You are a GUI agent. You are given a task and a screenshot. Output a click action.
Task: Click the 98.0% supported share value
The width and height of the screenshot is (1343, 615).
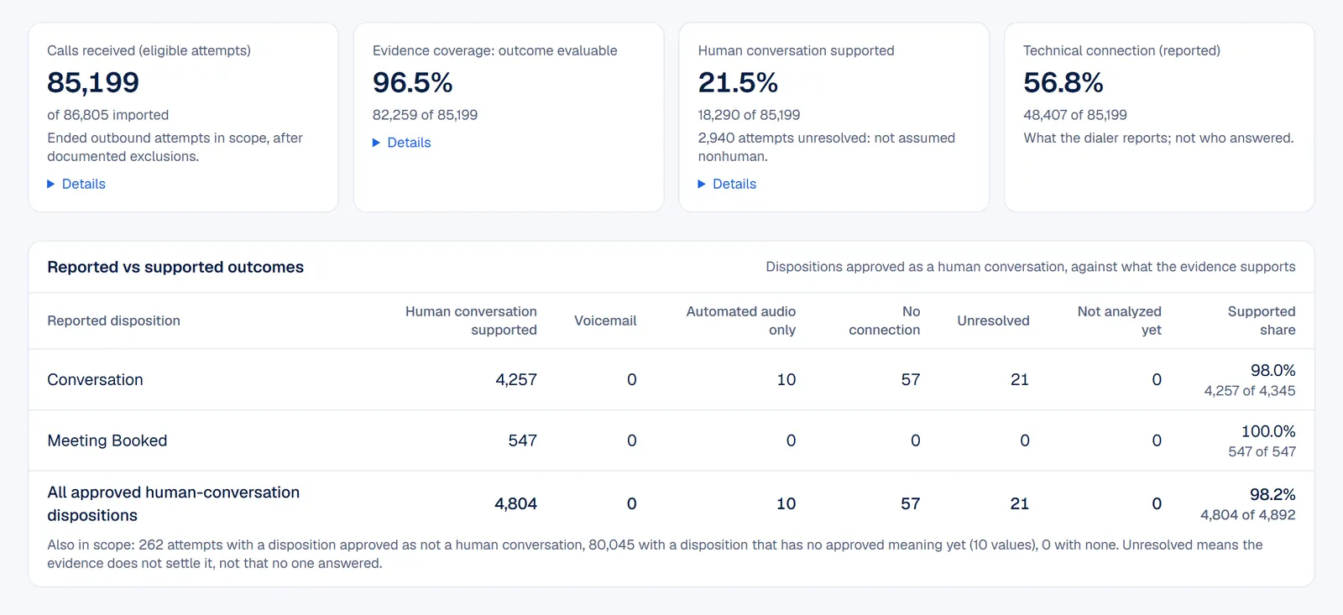point(1273,370)
